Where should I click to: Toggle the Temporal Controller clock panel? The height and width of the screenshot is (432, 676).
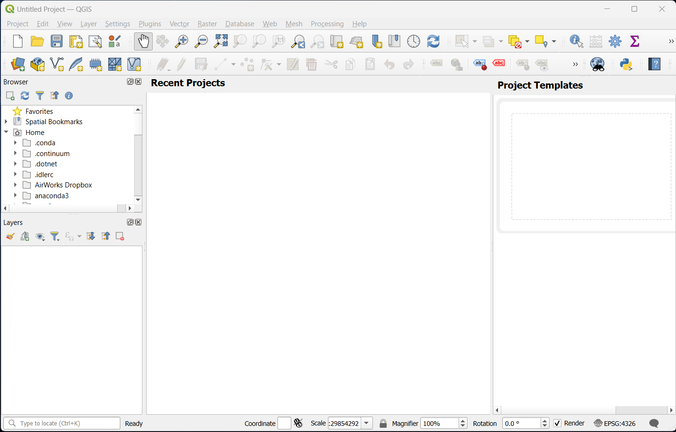tap(414, 41)
